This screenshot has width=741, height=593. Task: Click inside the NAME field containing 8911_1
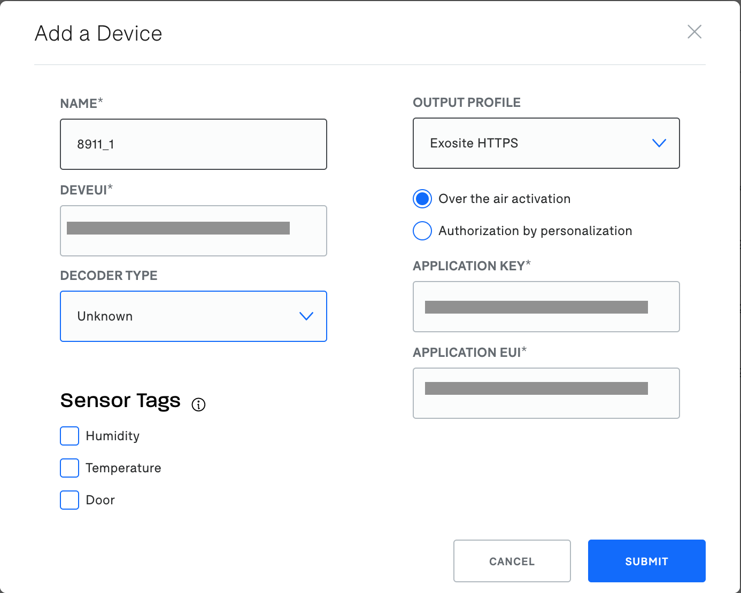pyautogui.click(x=194, y=144)
